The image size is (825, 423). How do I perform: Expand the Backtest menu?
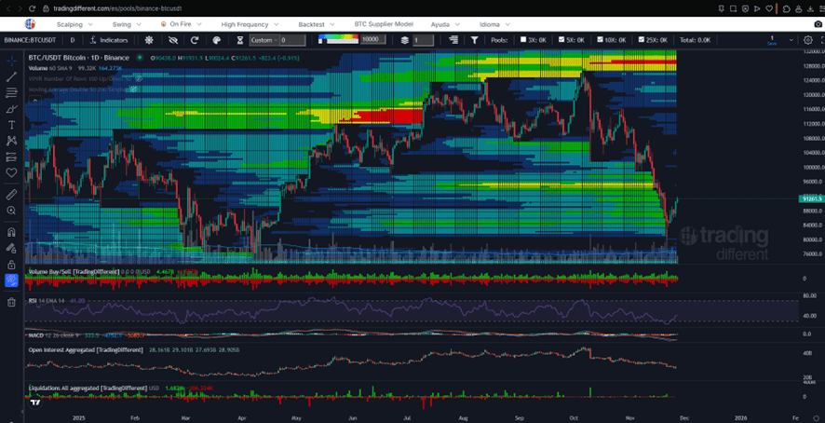click(318, 24)
